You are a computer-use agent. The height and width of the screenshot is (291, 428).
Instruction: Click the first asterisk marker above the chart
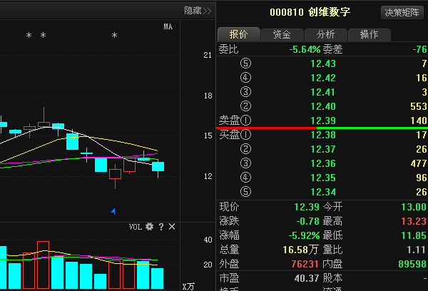tap(29, 35)
